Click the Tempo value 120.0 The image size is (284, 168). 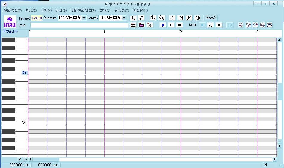(x=36, y=18)
